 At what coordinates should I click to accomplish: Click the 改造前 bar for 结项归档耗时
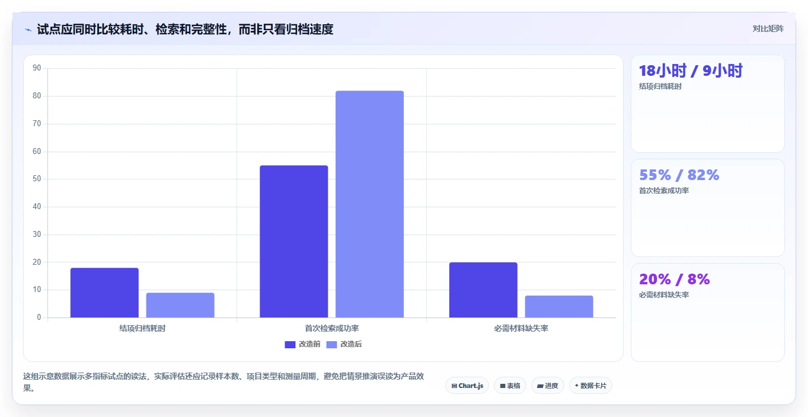point(104,293)
